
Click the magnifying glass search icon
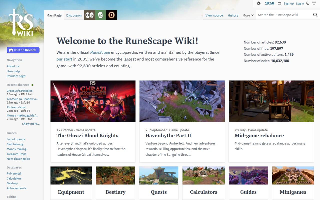315,15
